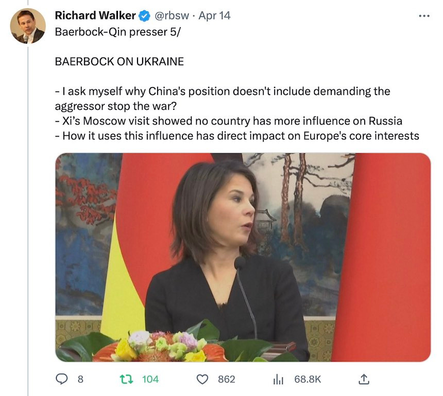Click the blue verified badge
Viewport: 443px width, 396px height.
tap(144, 16)
